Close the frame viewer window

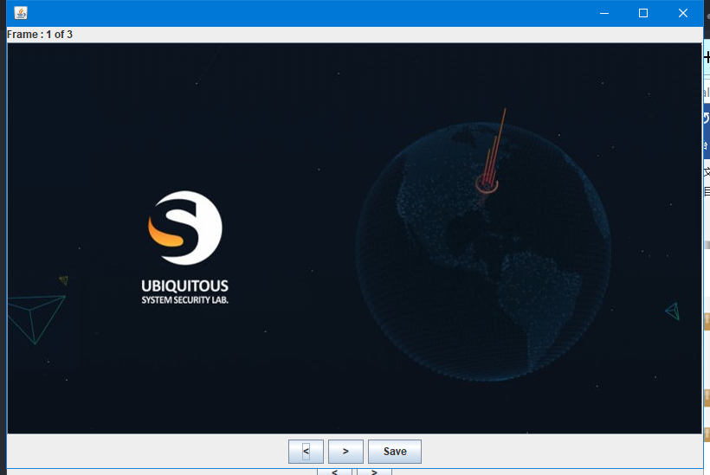click(x=683, y=13)
